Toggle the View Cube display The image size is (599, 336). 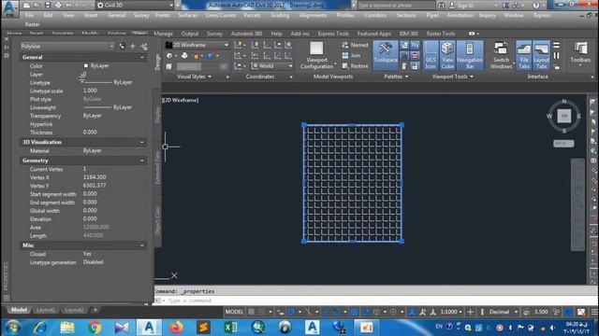click(447, 55)
